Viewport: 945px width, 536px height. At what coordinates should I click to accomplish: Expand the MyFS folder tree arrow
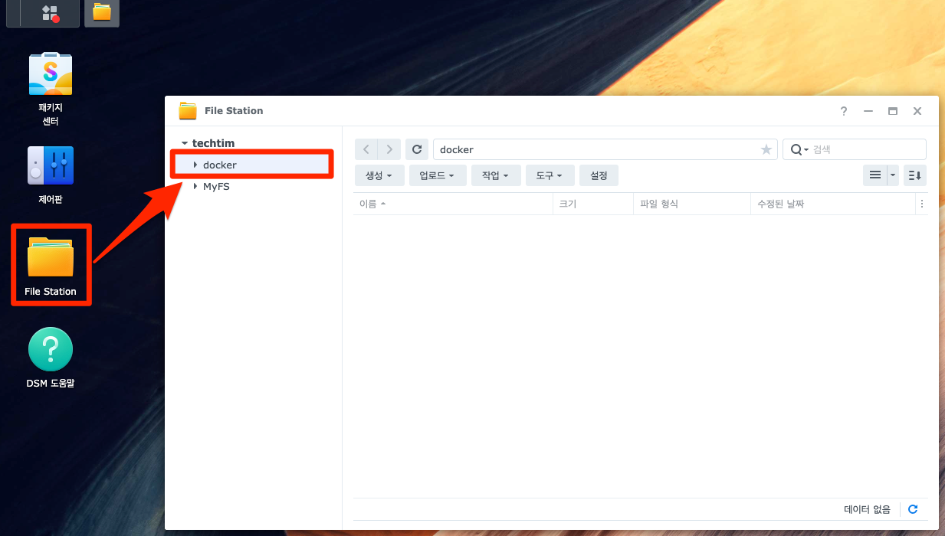195,186
